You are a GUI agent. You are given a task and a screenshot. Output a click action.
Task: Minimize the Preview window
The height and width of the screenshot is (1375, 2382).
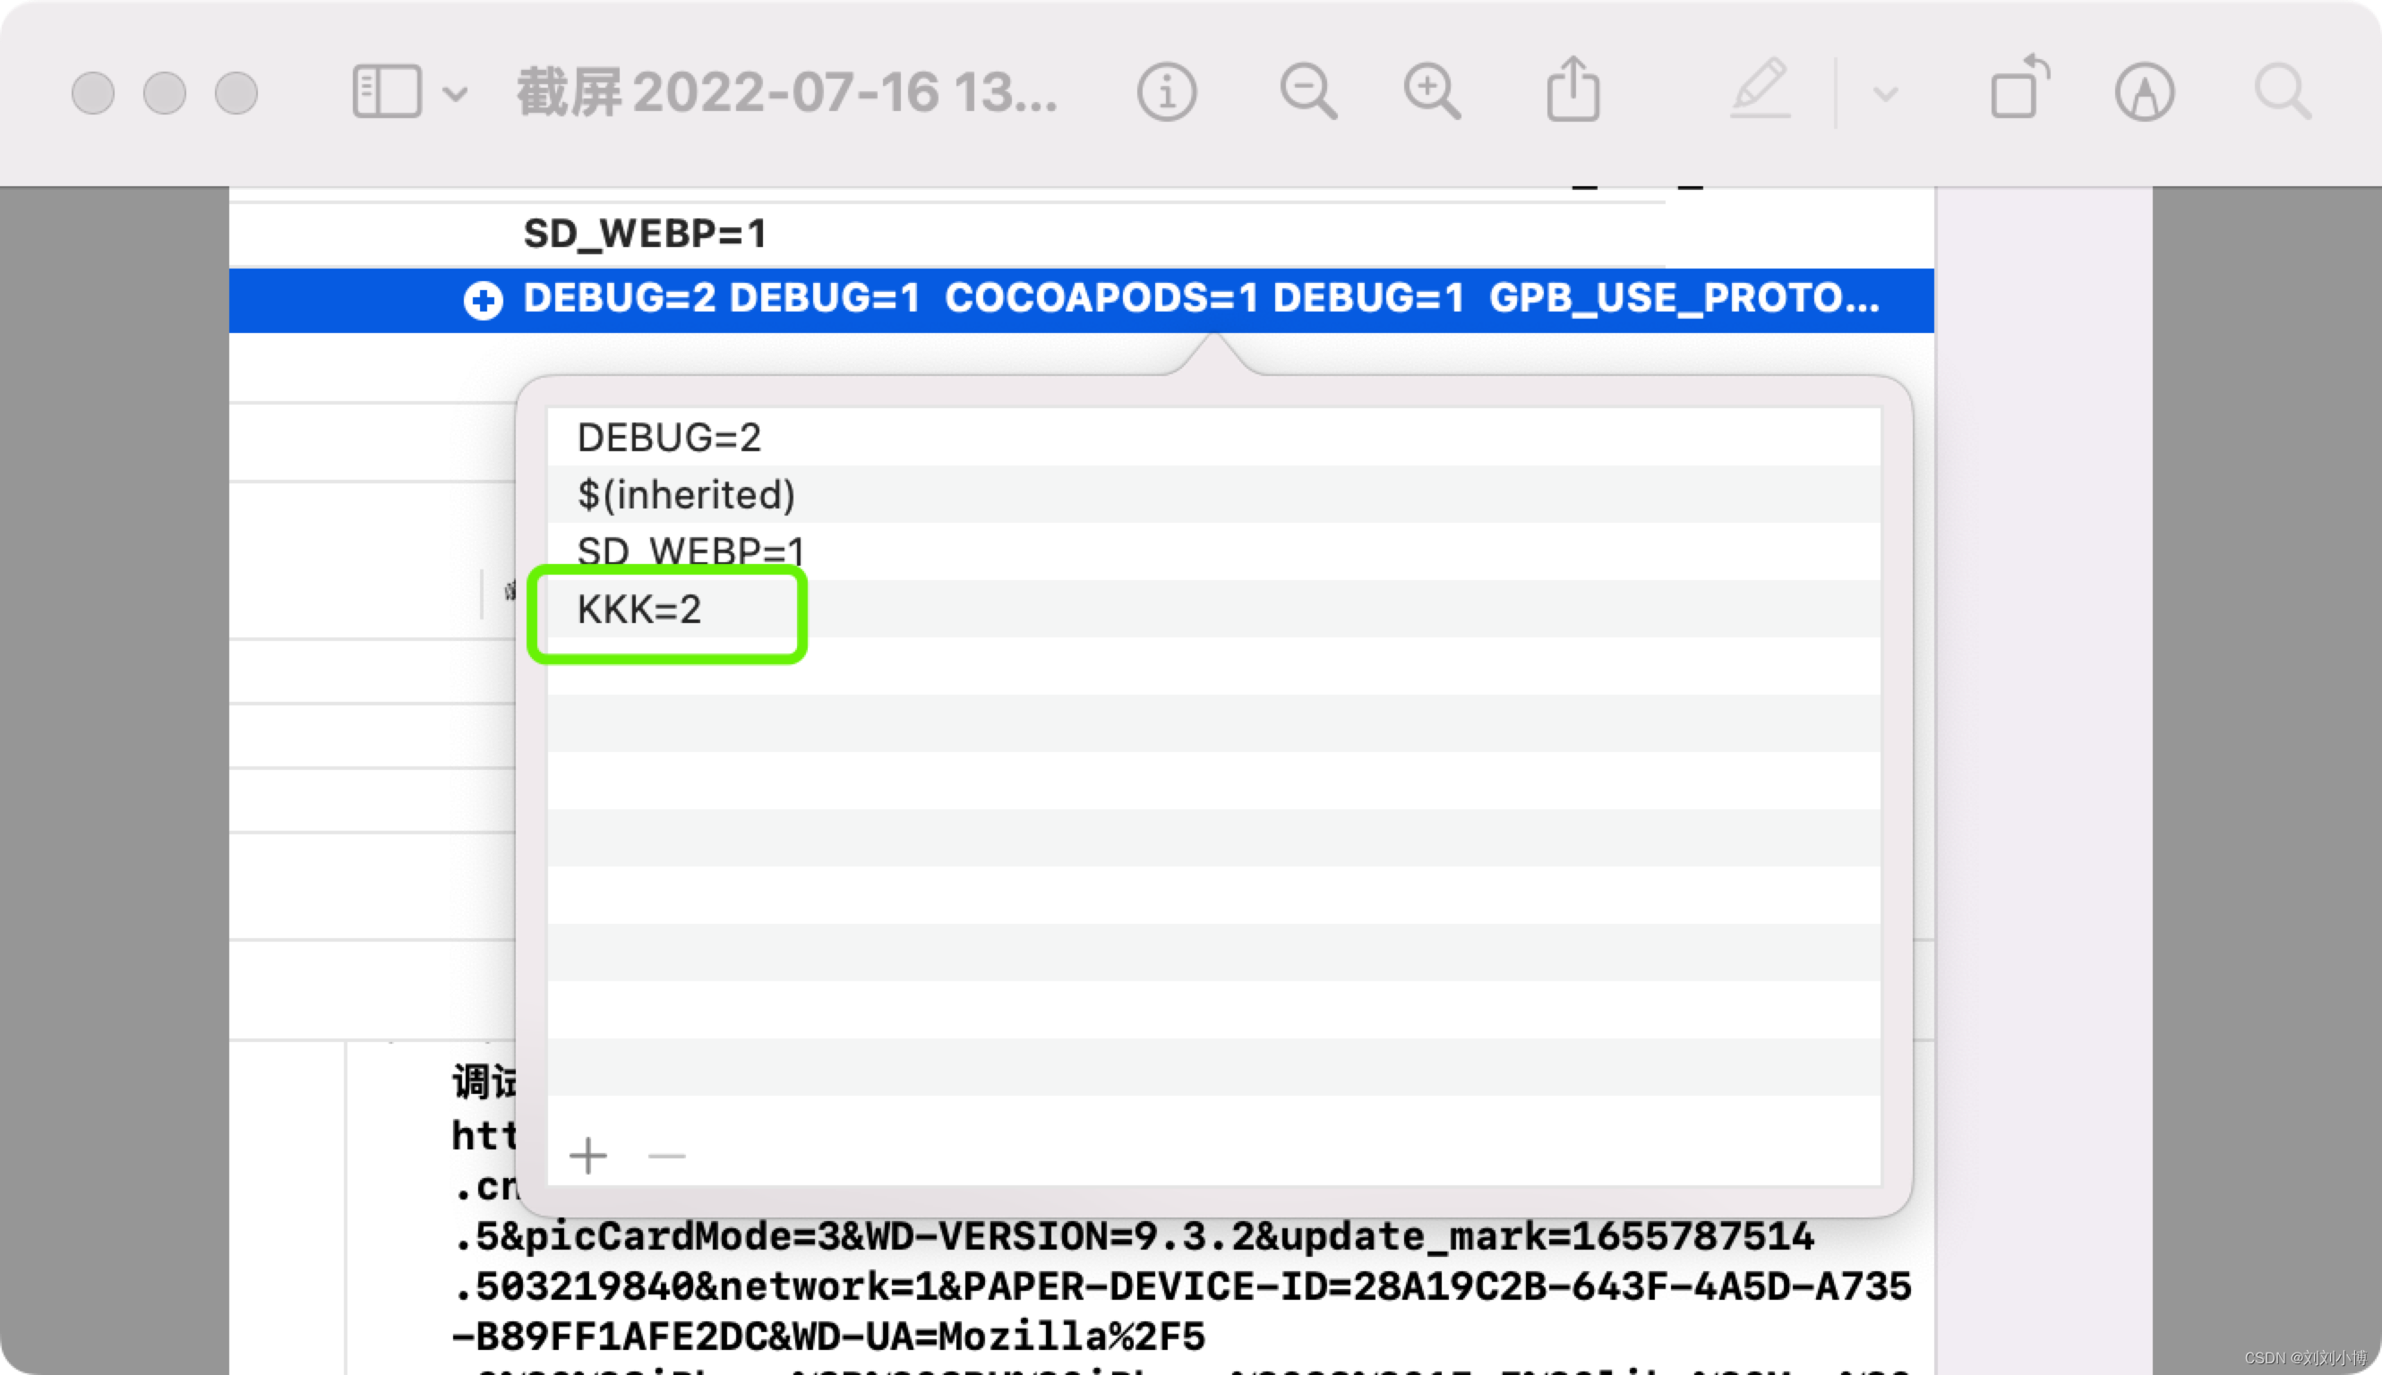pos(165,92)
